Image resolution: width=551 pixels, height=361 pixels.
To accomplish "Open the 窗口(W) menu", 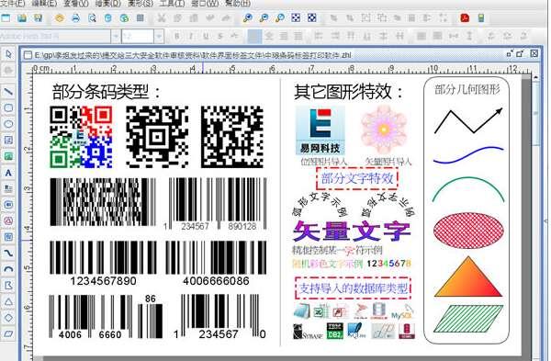I will pyautogui.click(x=205, y=3).
